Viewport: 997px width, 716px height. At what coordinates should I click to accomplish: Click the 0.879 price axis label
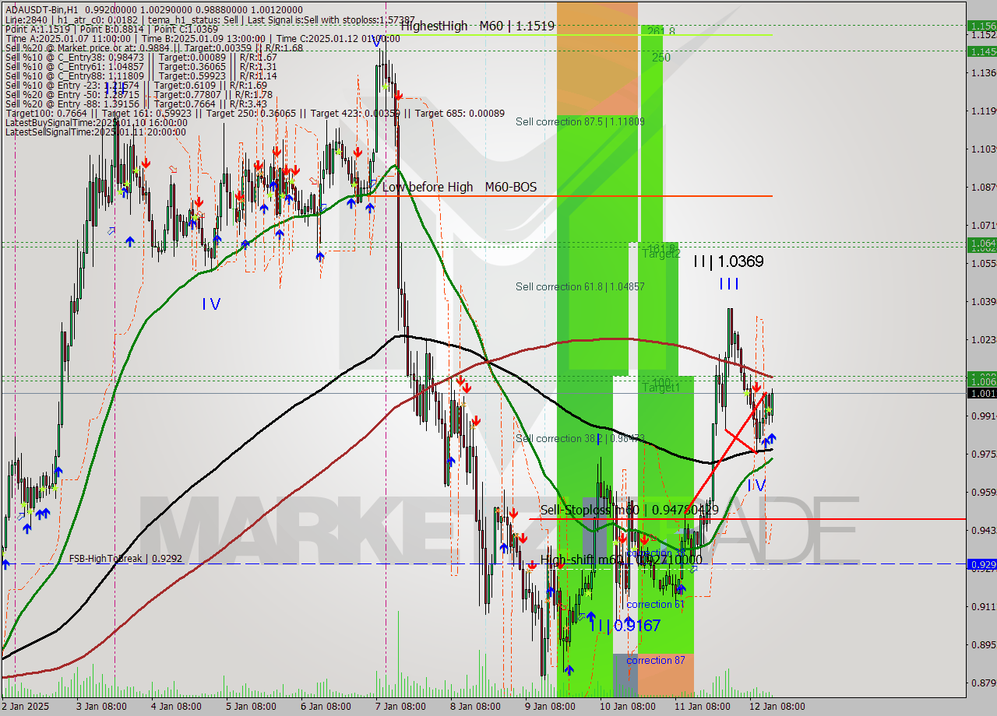tap(982, 683)
